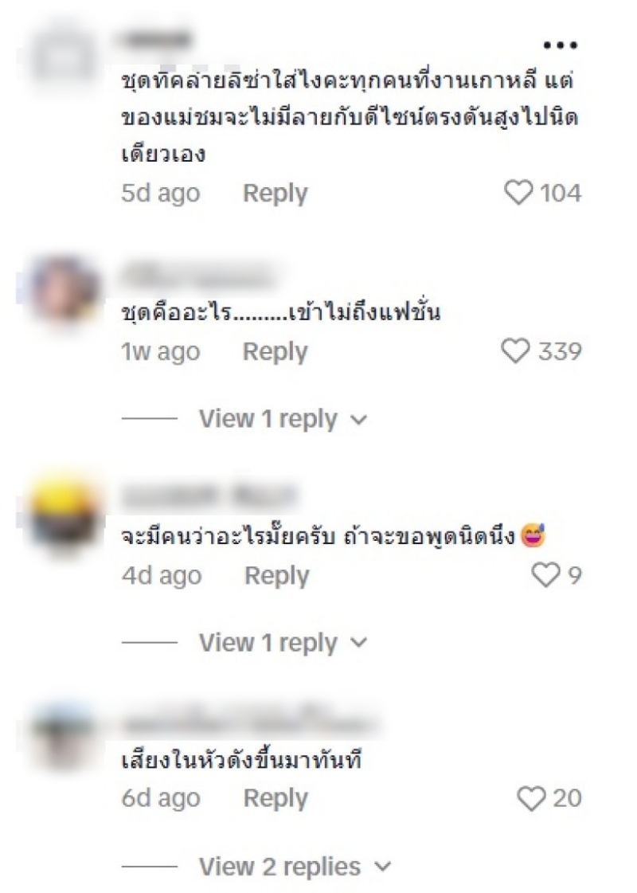Reply to the 5d ago comment
The image size is (637, 893).
[275, 193]
